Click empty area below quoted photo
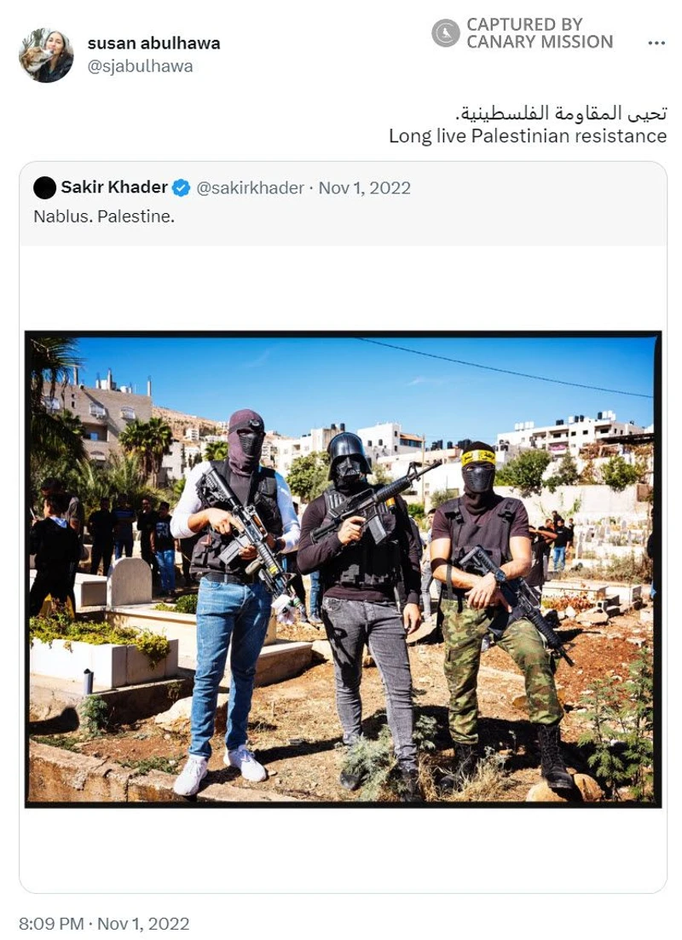 click(343, 850)
